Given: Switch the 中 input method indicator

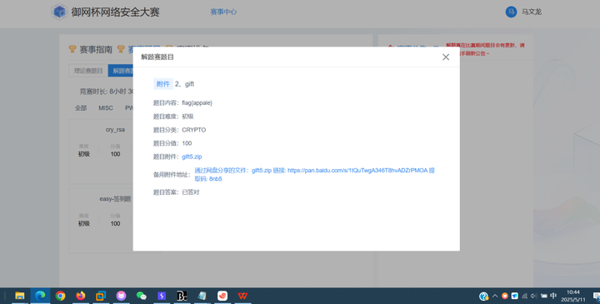Looking at the screenshot, I should coord(553,296).
